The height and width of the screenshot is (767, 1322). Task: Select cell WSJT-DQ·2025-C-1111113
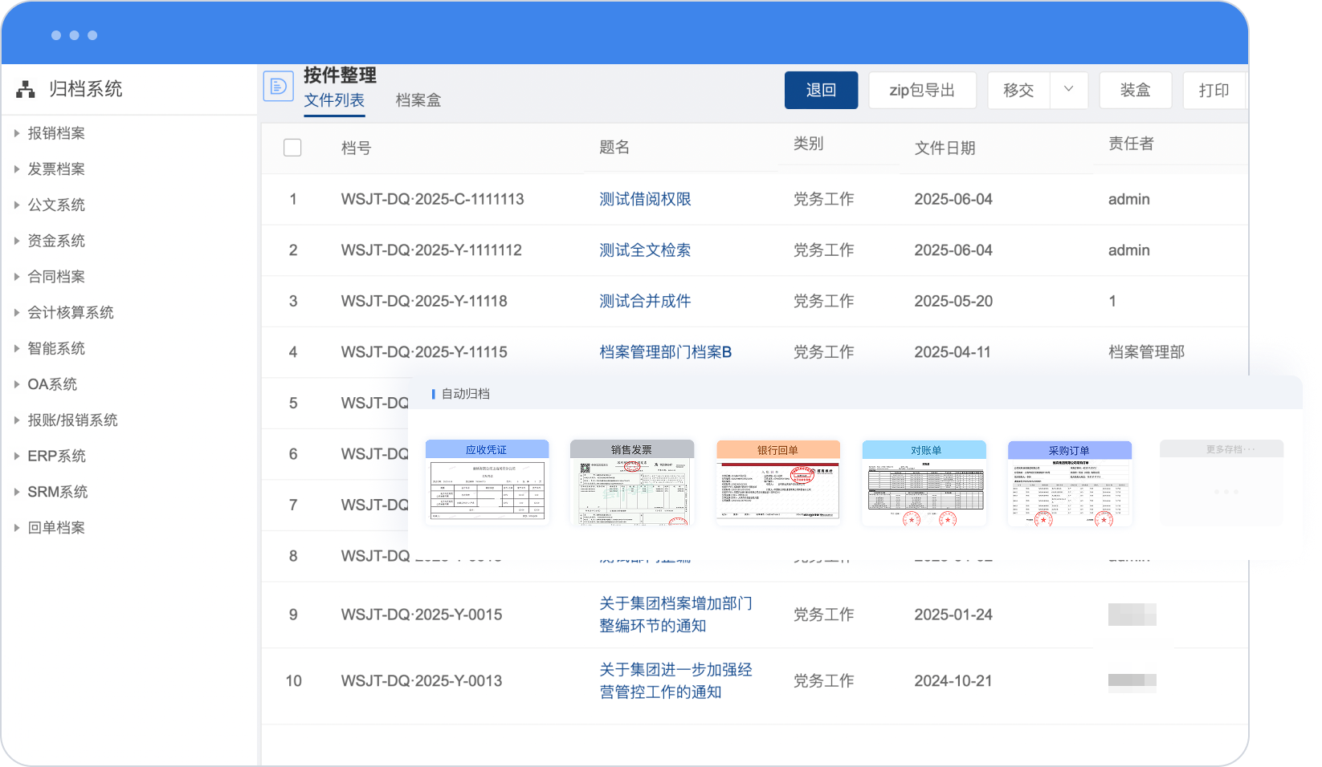coord(432,199)
